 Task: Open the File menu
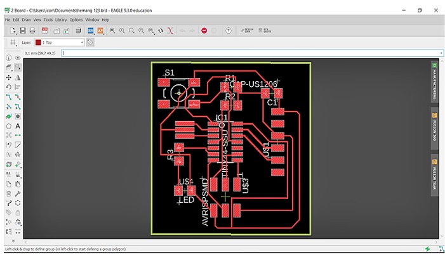tap(8, 20)
